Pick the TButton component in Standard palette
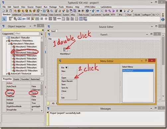 coord(20,19)
